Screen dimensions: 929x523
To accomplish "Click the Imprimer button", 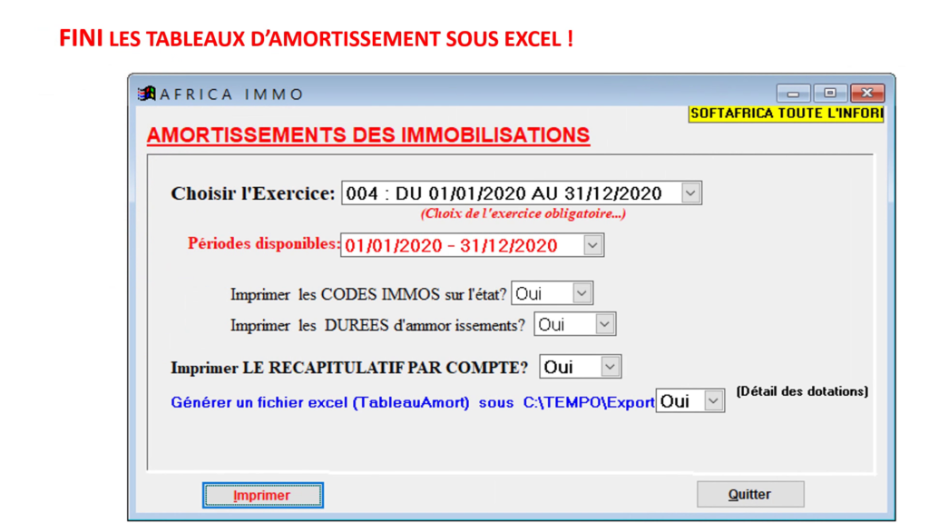I will [x=262, y=495].
